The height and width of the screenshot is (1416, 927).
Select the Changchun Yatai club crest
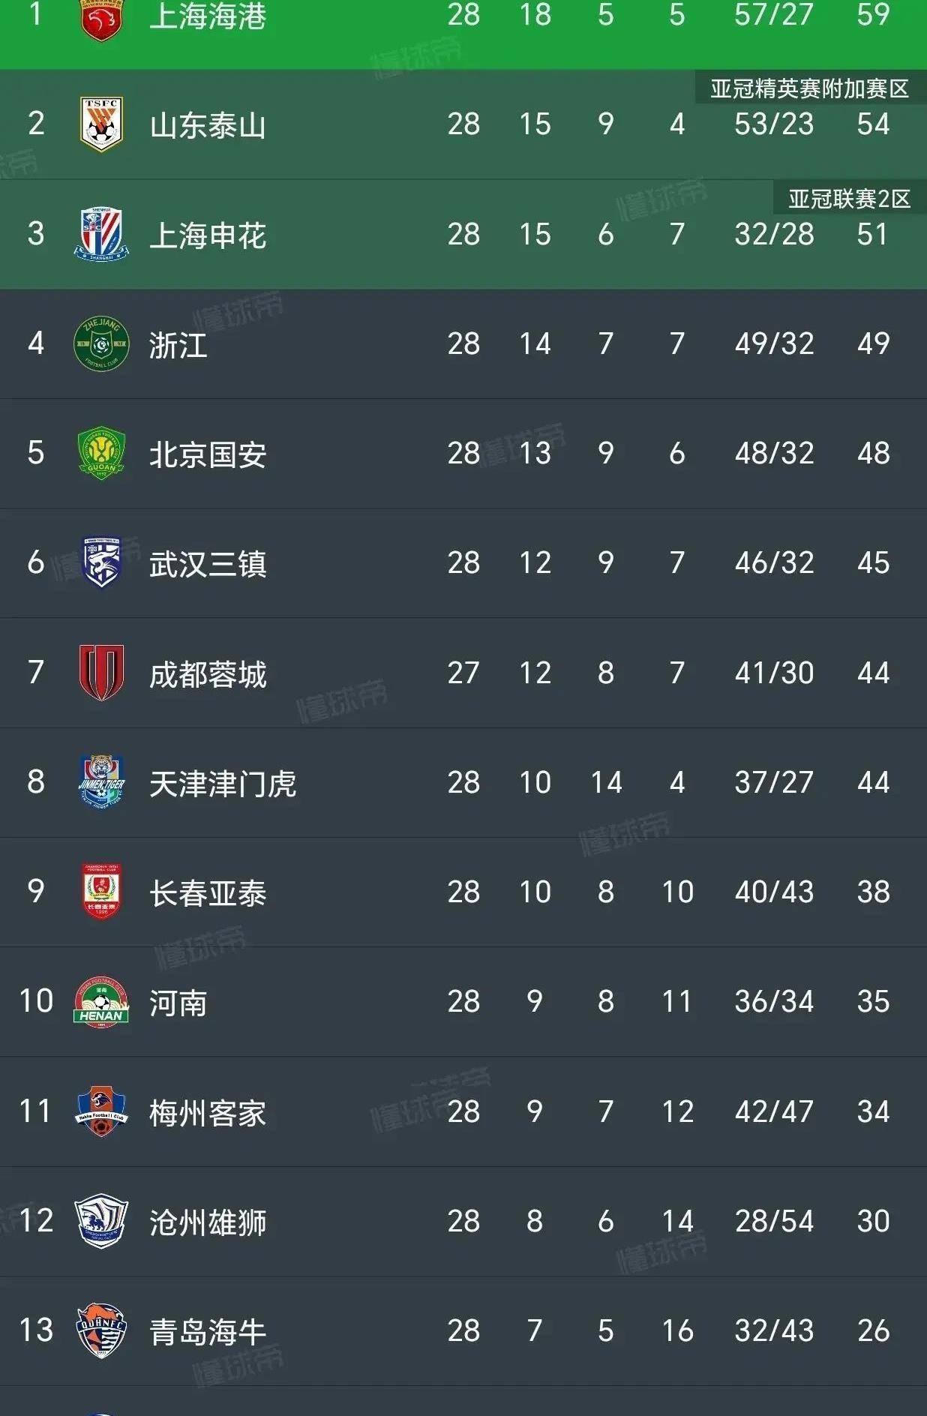point(101,892)
